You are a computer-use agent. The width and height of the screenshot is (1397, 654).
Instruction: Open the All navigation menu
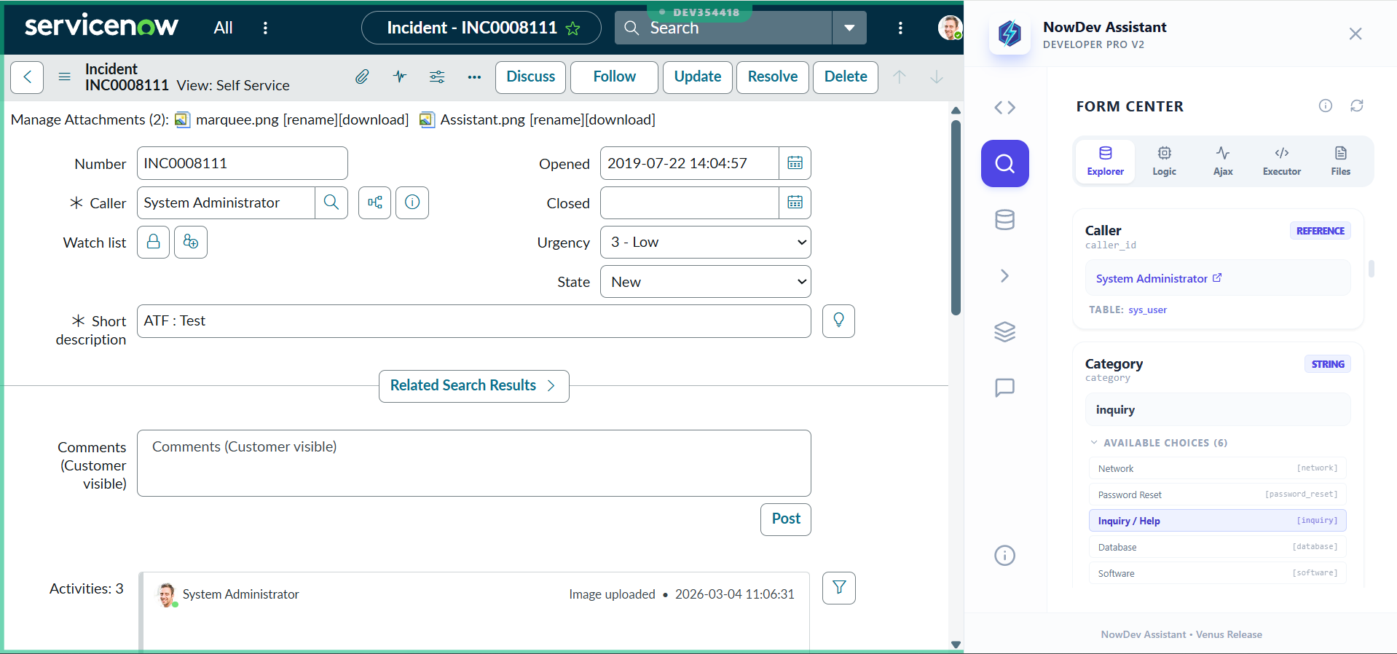pos(223,28)
